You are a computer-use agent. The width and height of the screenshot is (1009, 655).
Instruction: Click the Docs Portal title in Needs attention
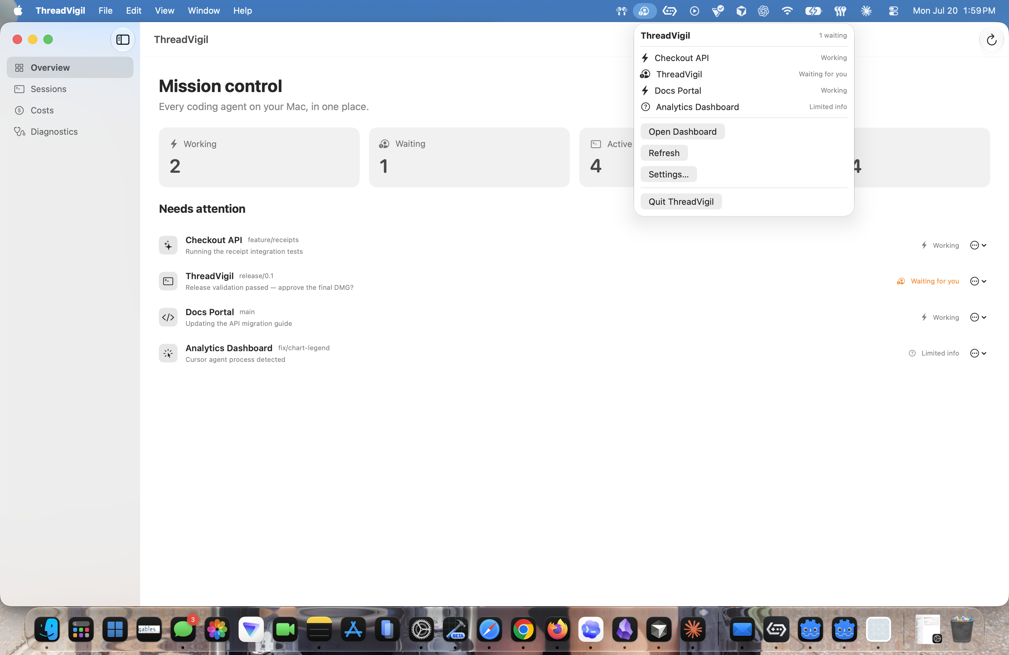pyautogui.click(x=210, y=312)
